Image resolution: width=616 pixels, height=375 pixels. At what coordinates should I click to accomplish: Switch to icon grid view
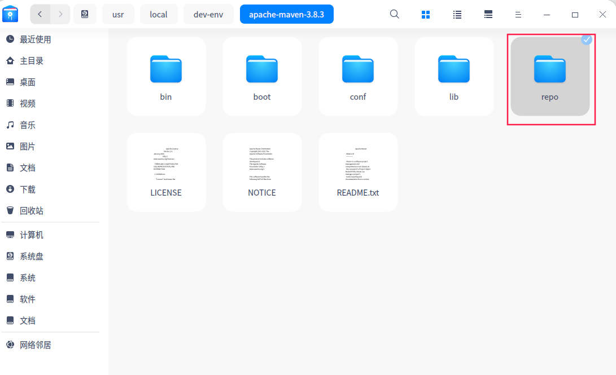tap(425, 14)
